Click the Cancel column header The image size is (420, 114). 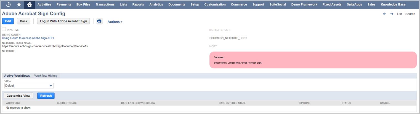tap(385, 103)
